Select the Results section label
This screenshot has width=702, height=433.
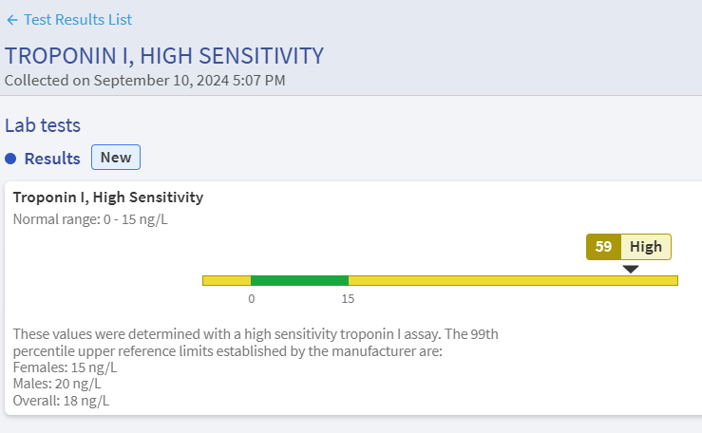coord(52,159)
